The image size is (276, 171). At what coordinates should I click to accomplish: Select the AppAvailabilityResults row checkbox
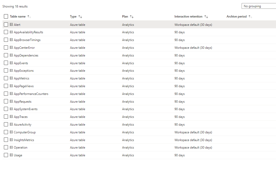click(6, 32)
